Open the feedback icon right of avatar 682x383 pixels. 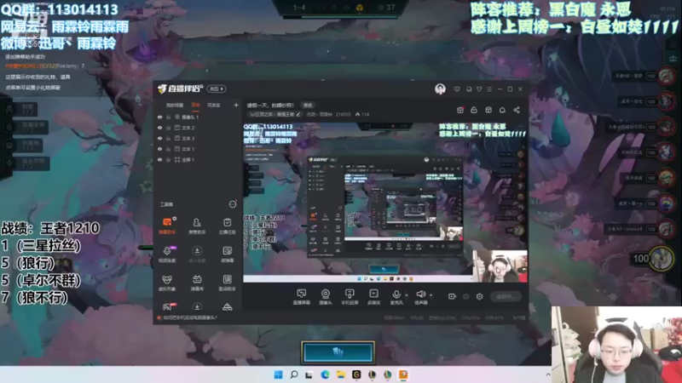(x=457, y=89)
